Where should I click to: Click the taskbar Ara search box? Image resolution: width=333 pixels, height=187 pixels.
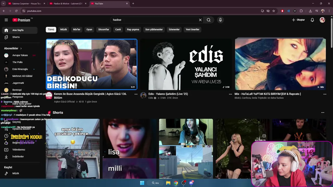tap(155, 183)
